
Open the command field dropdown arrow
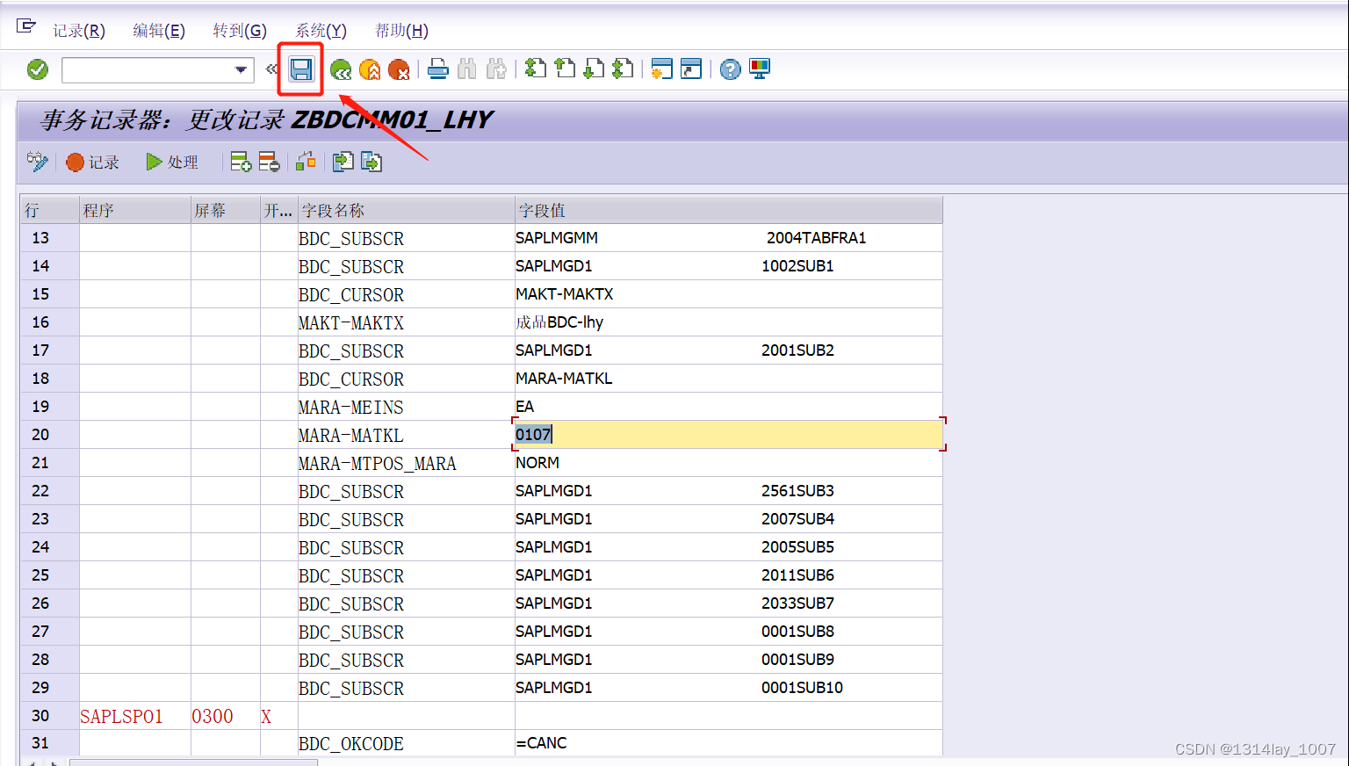coord(241,69)
